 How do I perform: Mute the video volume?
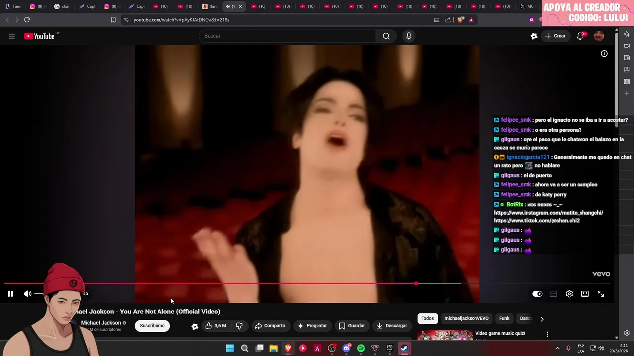pos(27,294)
